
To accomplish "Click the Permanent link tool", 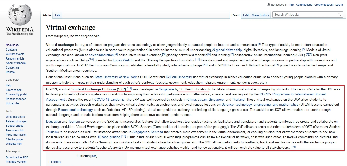I will coord(15,131).
